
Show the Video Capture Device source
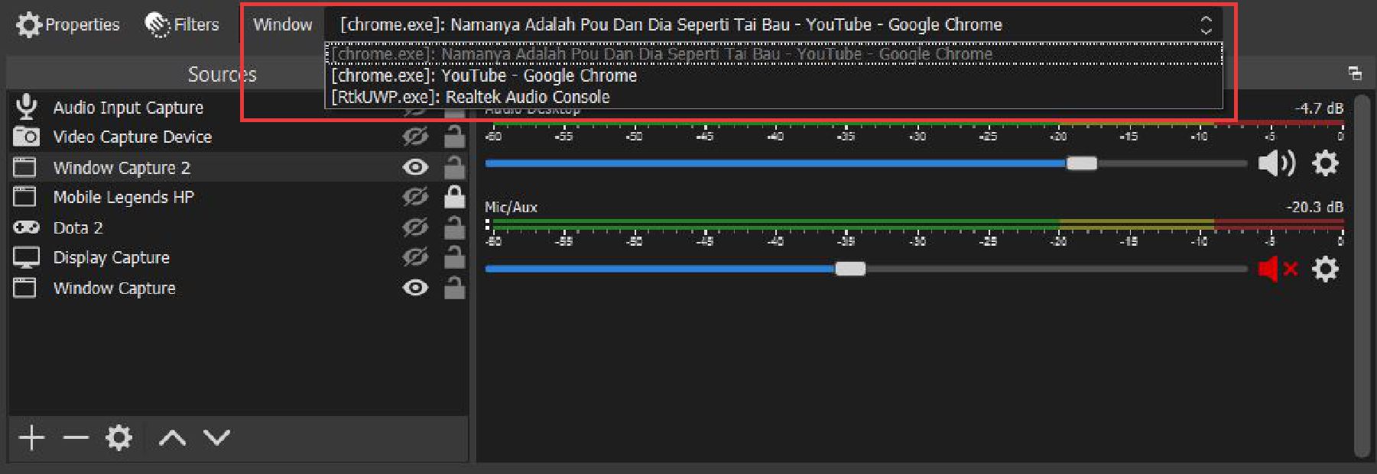click(415, 137)
